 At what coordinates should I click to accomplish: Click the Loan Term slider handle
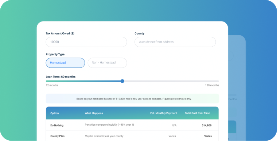coord(122,81)
